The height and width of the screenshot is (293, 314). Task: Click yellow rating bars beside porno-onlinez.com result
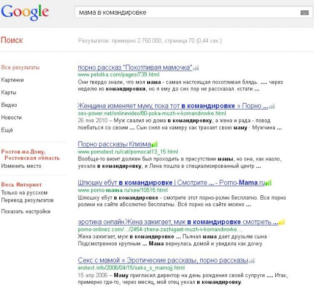click(x=282, y=222)
